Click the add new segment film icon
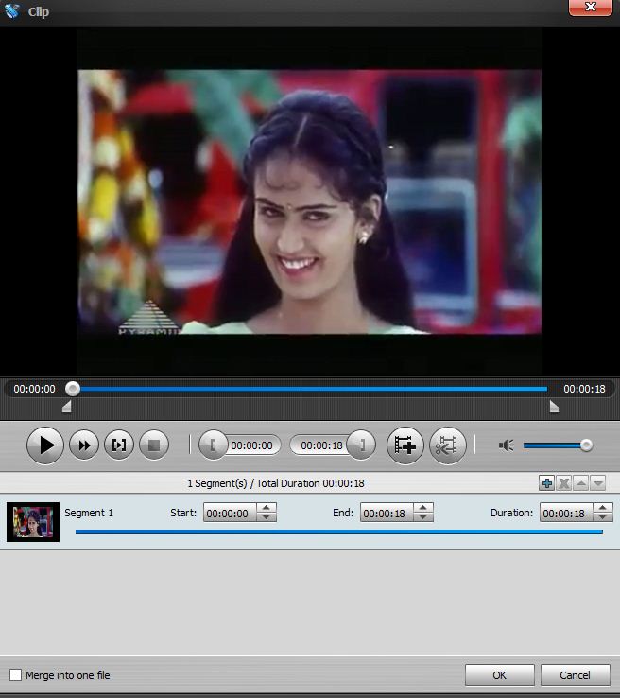Image resolution: width=620 pixels, height=698 pixels. (405, 445)
